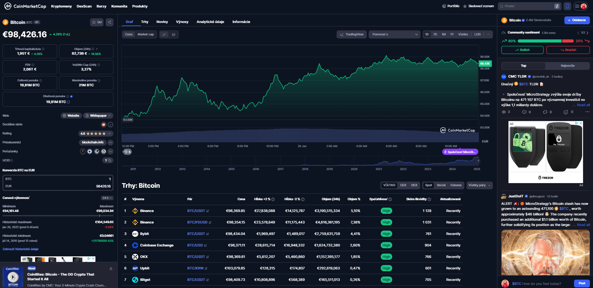Select the line chart icon
The image size is (593, 288).
[x=164, y=34]
